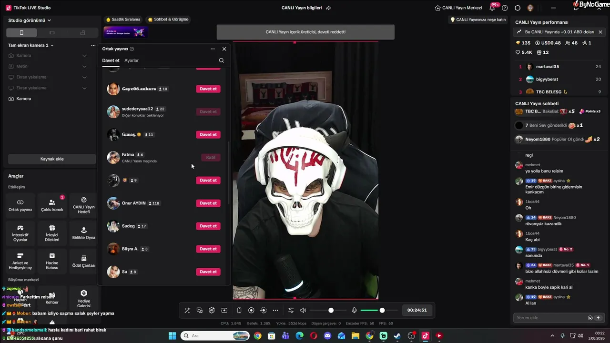Screen dimensions: 610x343
Task: Open Saatlik Sıralama
Action: tap(123, 20)
